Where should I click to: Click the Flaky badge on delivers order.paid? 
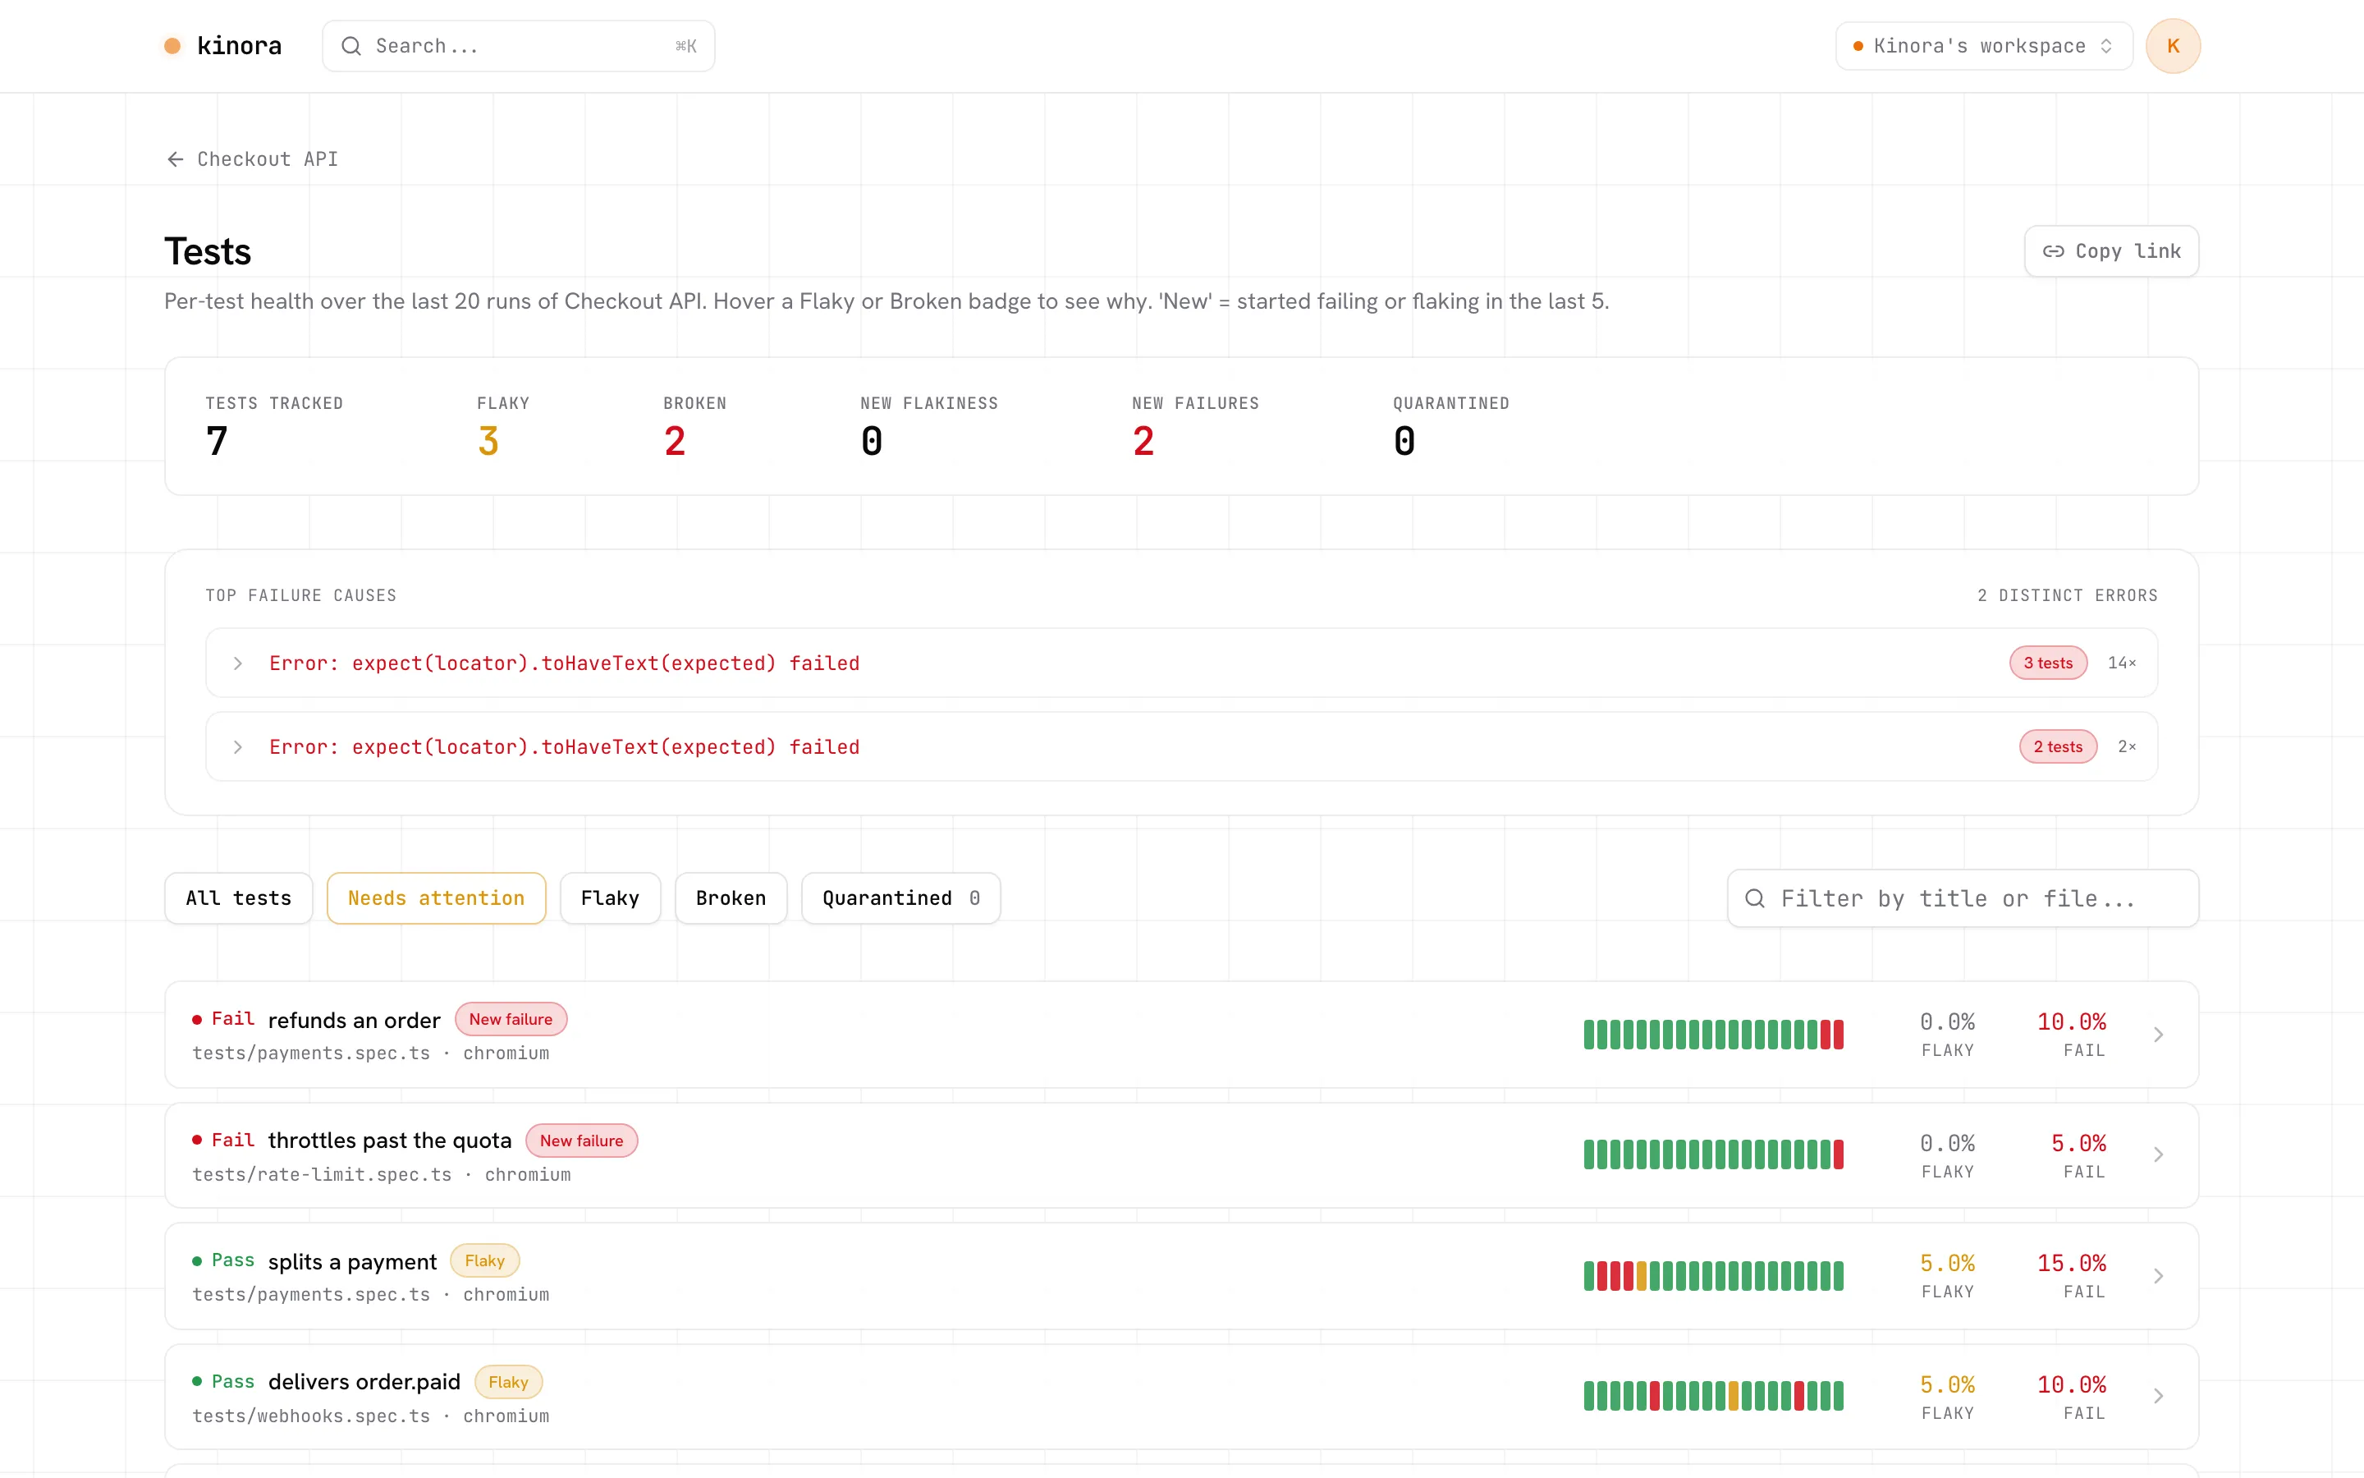508,1382
